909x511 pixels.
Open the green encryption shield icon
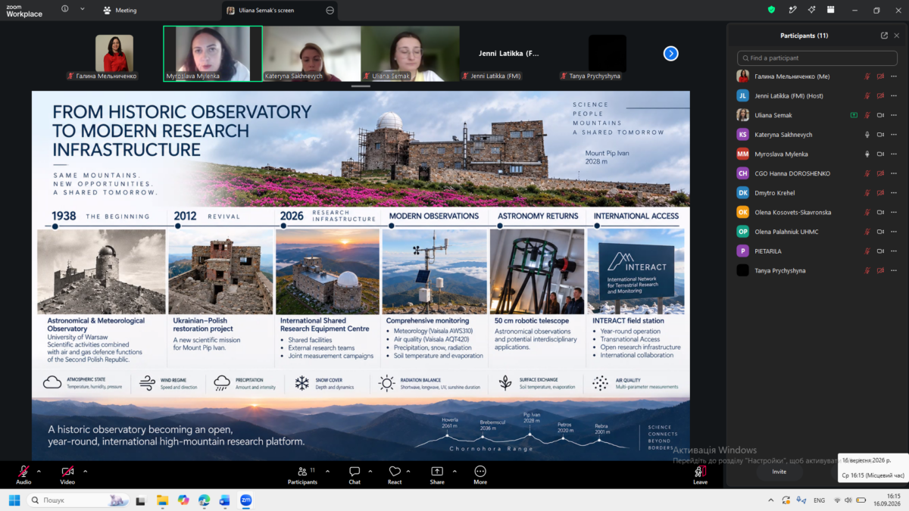pos(772,10)
